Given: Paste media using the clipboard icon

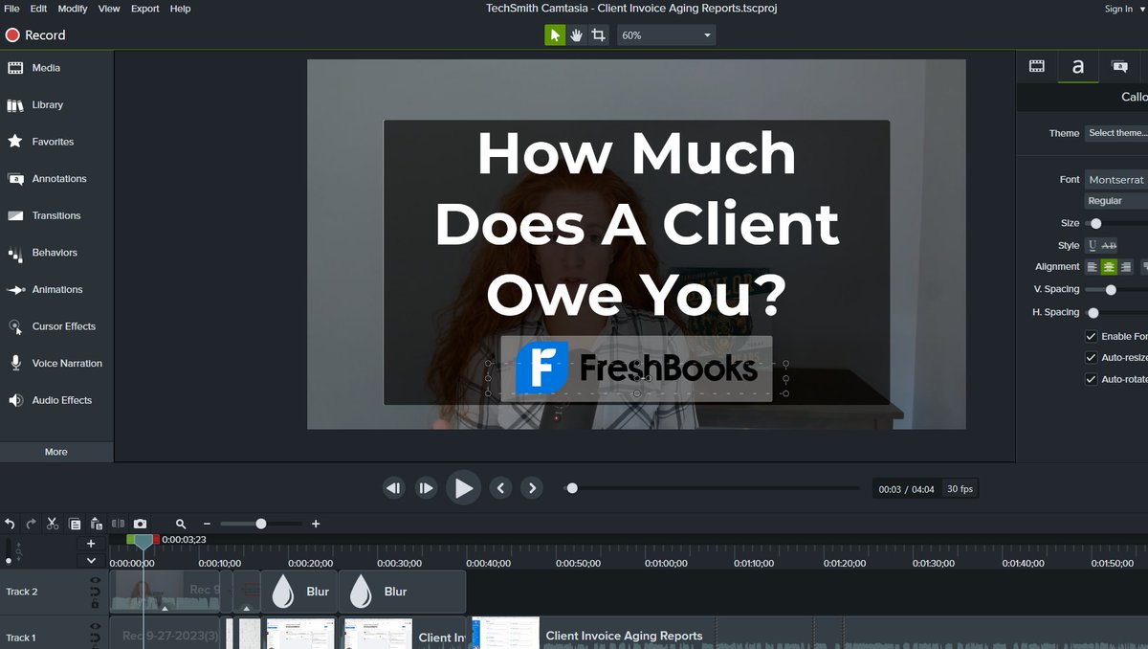Looking at the screenshot, I should click(x=96, y=524).
